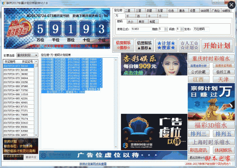Click the red 信誉娱乐 ☆推荐☆ button

(124, 45)
